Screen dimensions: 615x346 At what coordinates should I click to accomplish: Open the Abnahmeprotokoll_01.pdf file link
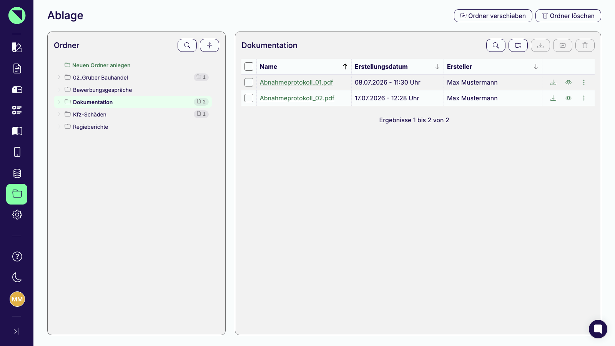(296, 82)
